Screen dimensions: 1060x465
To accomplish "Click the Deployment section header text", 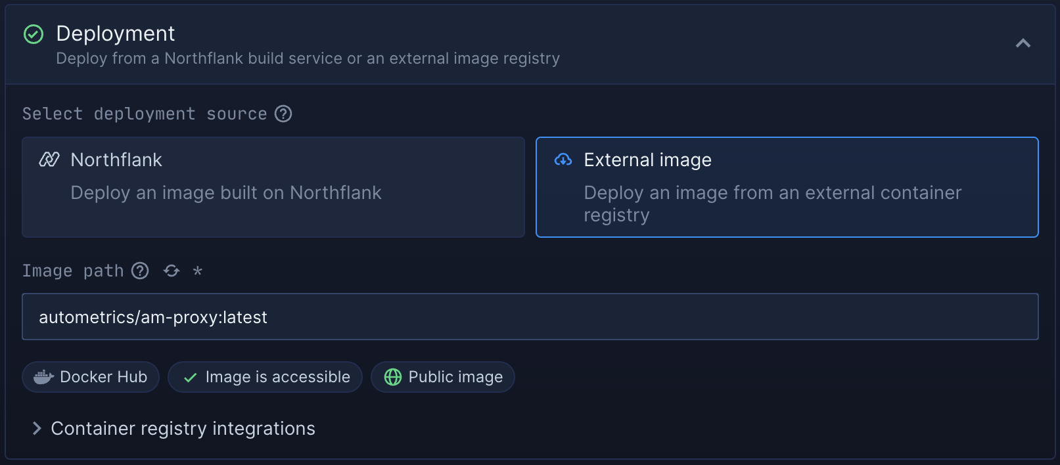I will pos(115,33).
